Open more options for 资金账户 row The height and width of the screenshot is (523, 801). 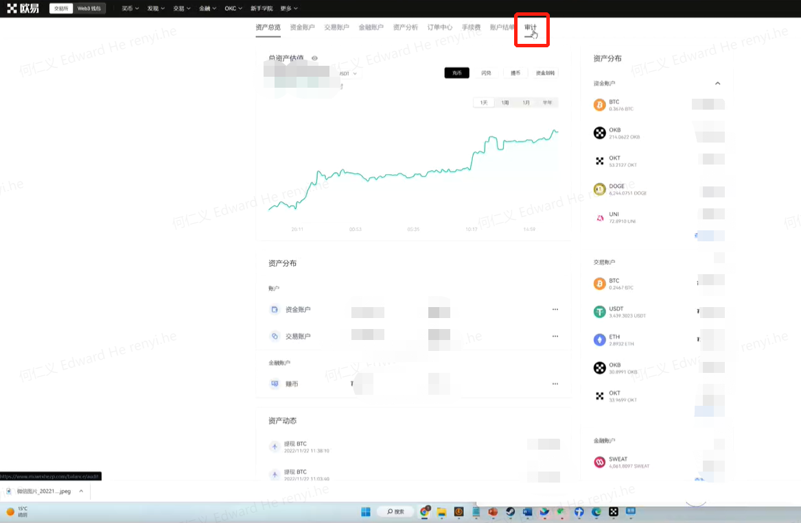click(555, 309)
